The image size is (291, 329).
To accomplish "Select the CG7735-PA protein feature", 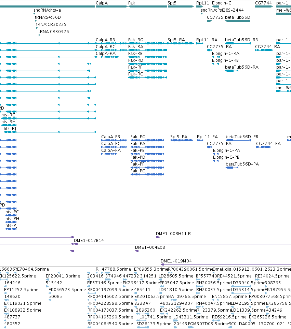I will (x=209, y=147).
